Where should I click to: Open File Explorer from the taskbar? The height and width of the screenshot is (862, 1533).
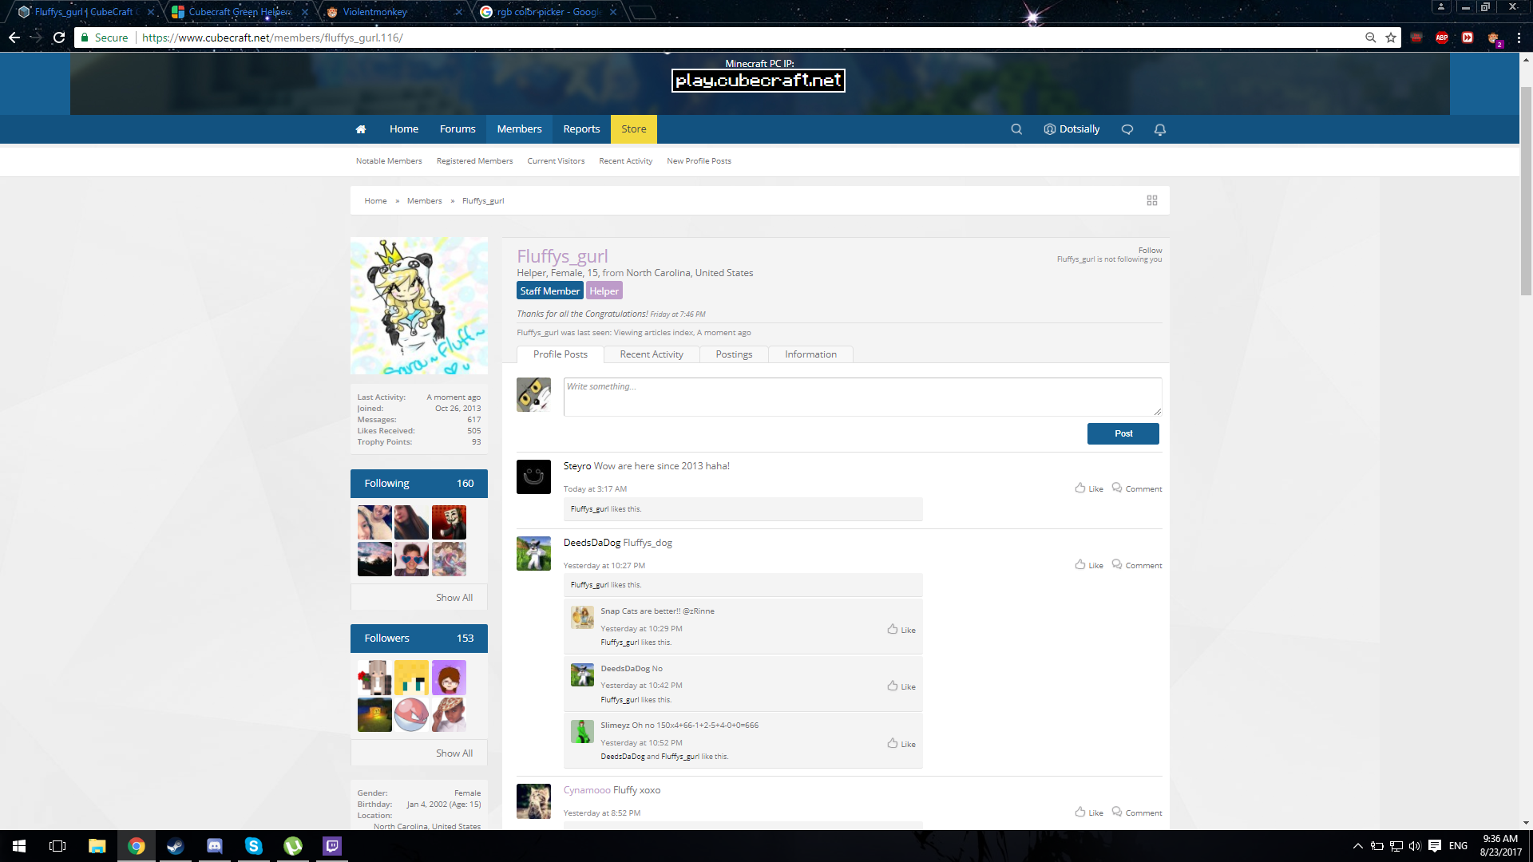(x=97, y=846)
